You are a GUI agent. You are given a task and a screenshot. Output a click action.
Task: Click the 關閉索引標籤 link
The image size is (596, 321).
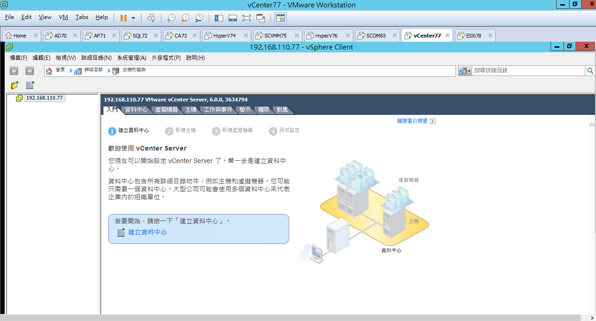tap(412, 121)
